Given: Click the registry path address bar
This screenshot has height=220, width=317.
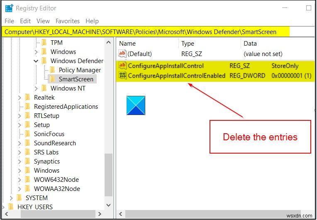Looking at the screenshot, I should [x=158, y=32].
